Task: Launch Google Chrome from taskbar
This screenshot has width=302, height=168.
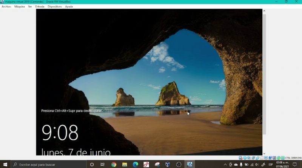Action: click(114, 165)
